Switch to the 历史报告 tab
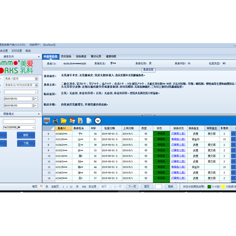The width and height of the screenshot is (236, 236). pyautogui.click(x=66, y=57)
